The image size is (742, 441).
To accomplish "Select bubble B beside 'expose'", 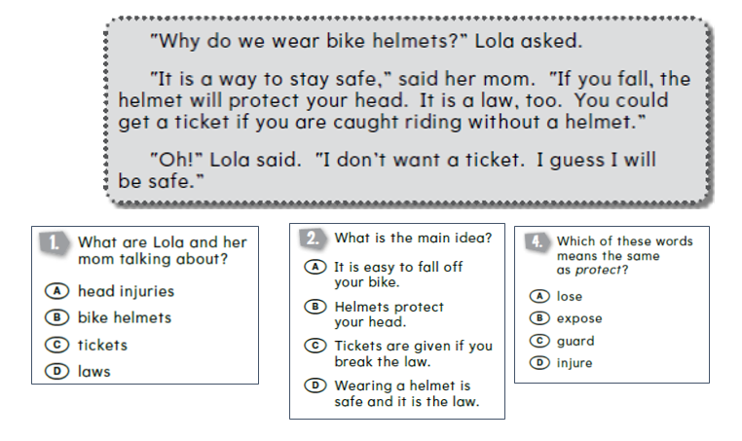I will (x=539, y=318).
